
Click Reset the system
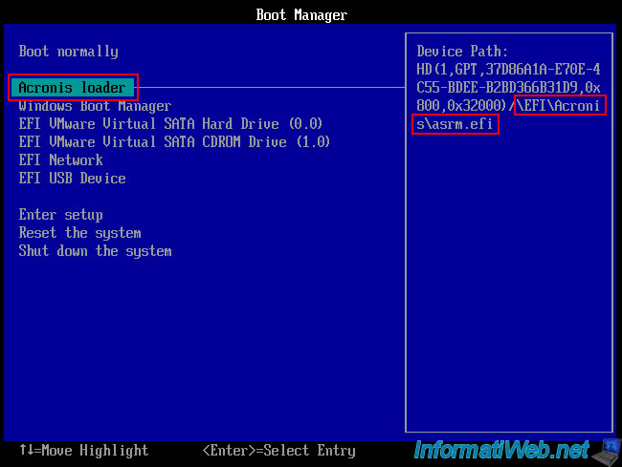tap(80, 233)
